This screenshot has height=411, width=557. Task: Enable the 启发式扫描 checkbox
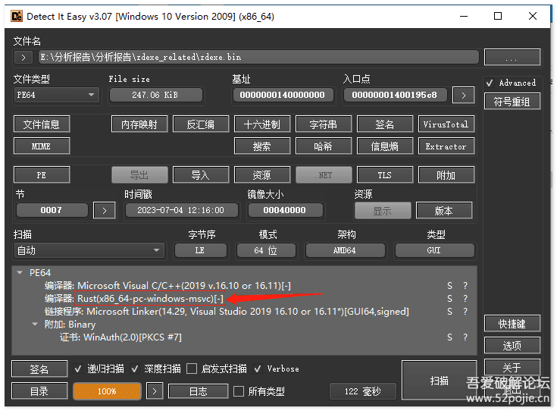(192, 369)
